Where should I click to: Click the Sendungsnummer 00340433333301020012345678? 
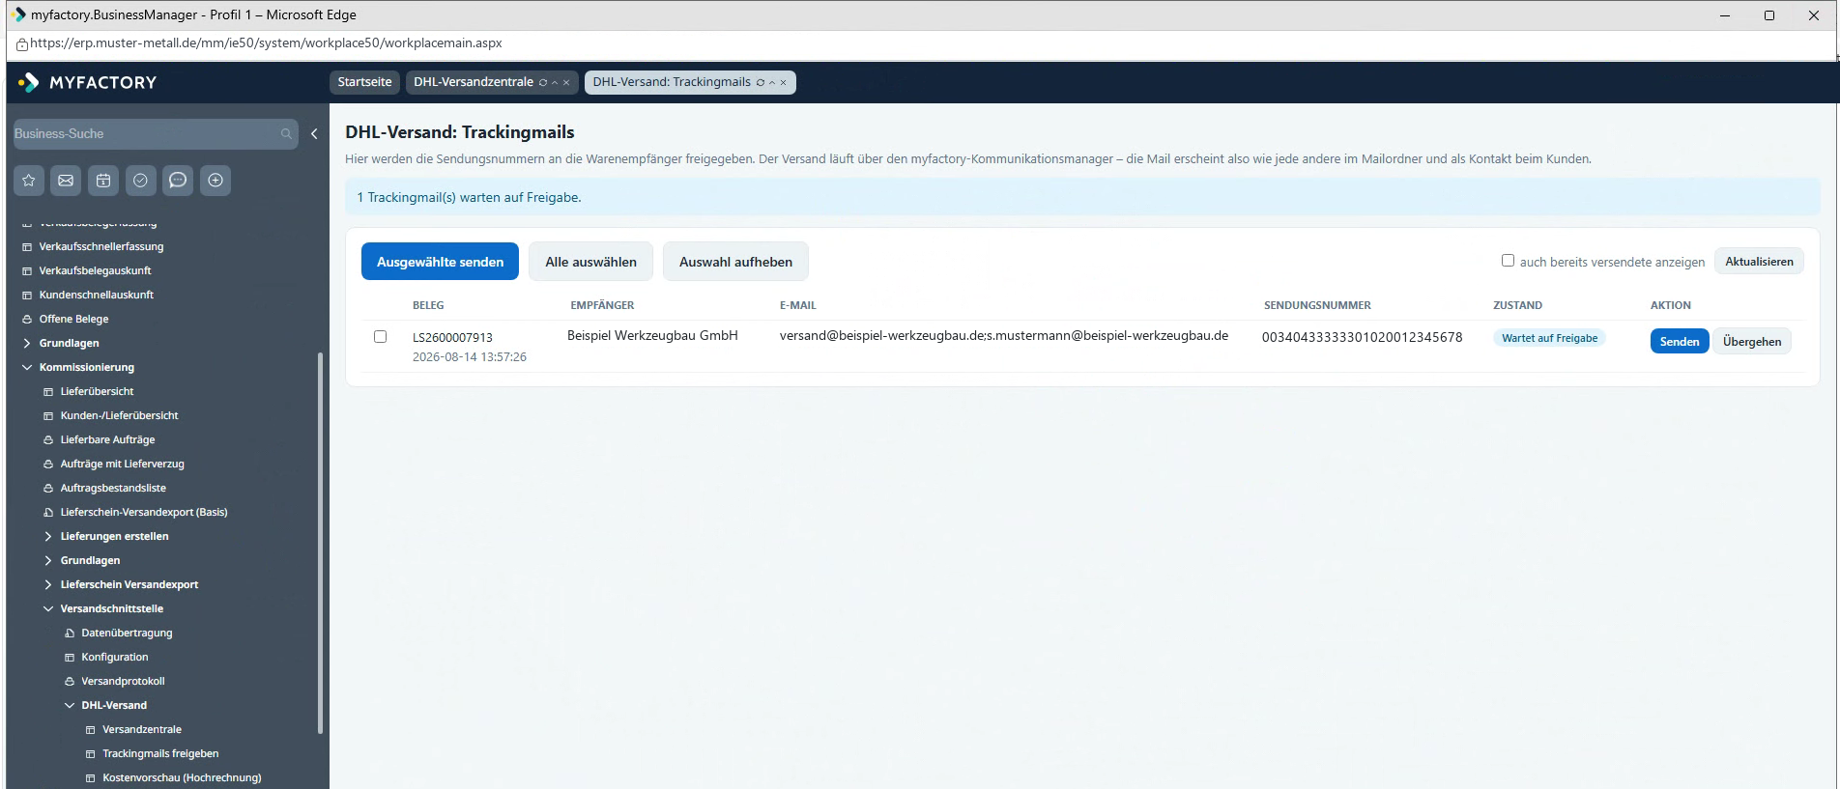(1362, 337)
